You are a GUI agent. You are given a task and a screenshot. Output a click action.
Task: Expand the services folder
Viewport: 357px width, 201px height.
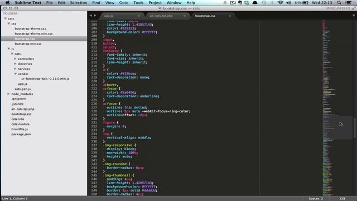tap(15, 69)
